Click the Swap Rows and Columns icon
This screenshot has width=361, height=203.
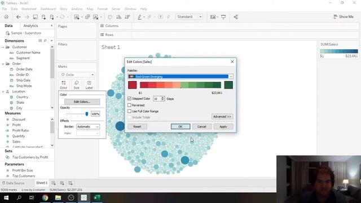coord(110,17)
